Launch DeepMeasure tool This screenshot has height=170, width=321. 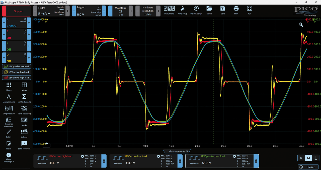coord(9,110)
